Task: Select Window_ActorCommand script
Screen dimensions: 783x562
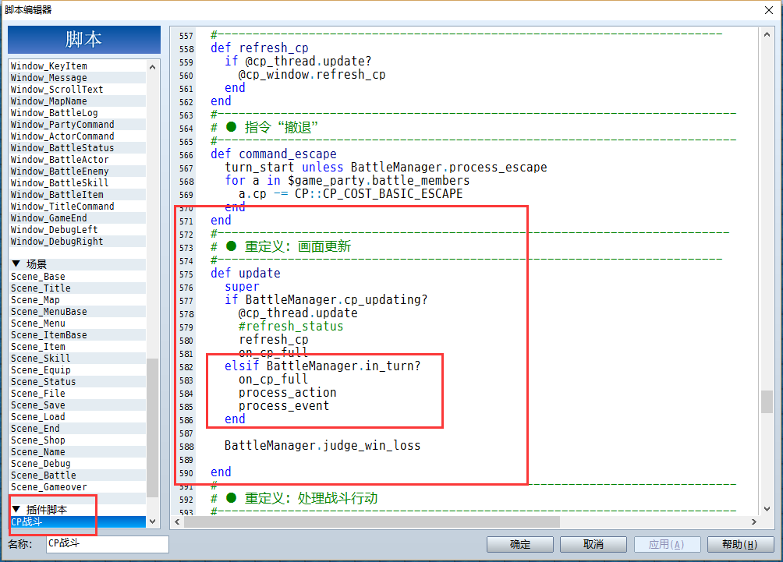Action: pos(78,136)
